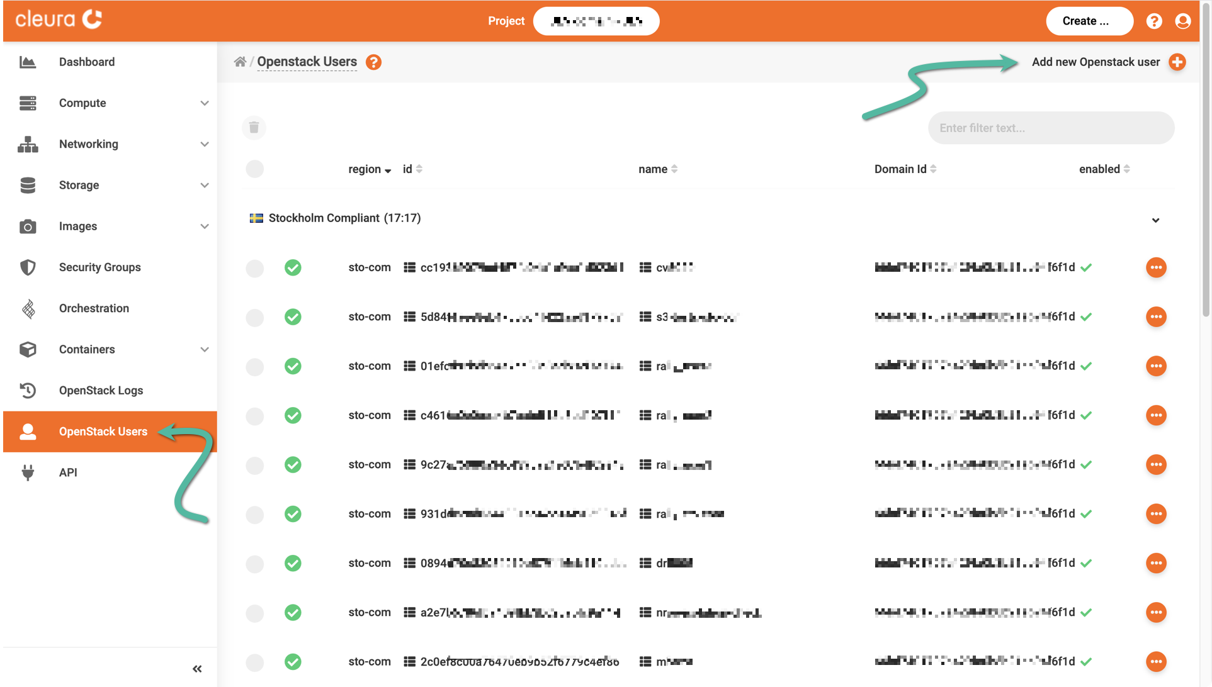Open actions menu for user 2c0ef row

[1156, 662]
